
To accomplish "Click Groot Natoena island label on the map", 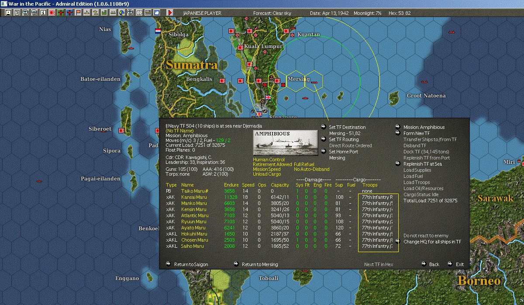I will coord(426,95).
